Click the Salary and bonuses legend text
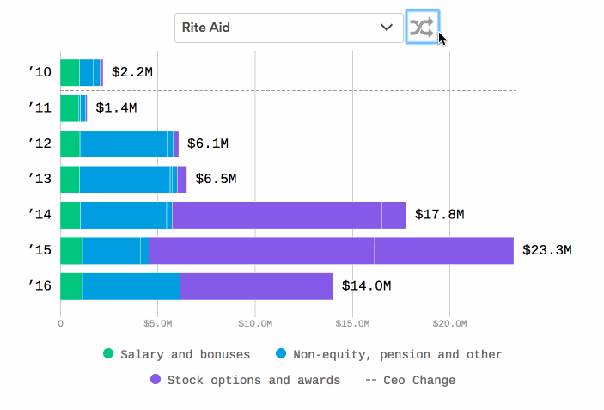 [x=185, y=354]
